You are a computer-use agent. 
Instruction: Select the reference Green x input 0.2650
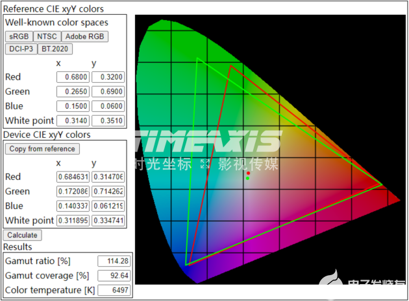[73, 92]
